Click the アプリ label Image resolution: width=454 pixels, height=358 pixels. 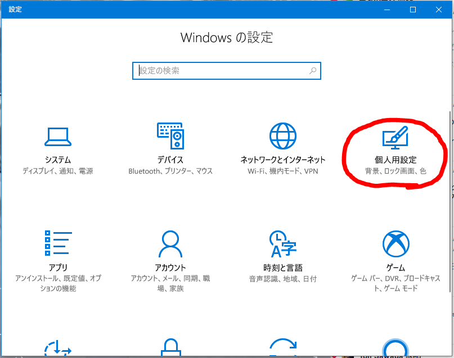[58, 268]
